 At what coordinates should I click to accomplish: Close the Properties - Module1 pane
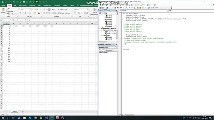pyautogui.click(x=117, y=45)
